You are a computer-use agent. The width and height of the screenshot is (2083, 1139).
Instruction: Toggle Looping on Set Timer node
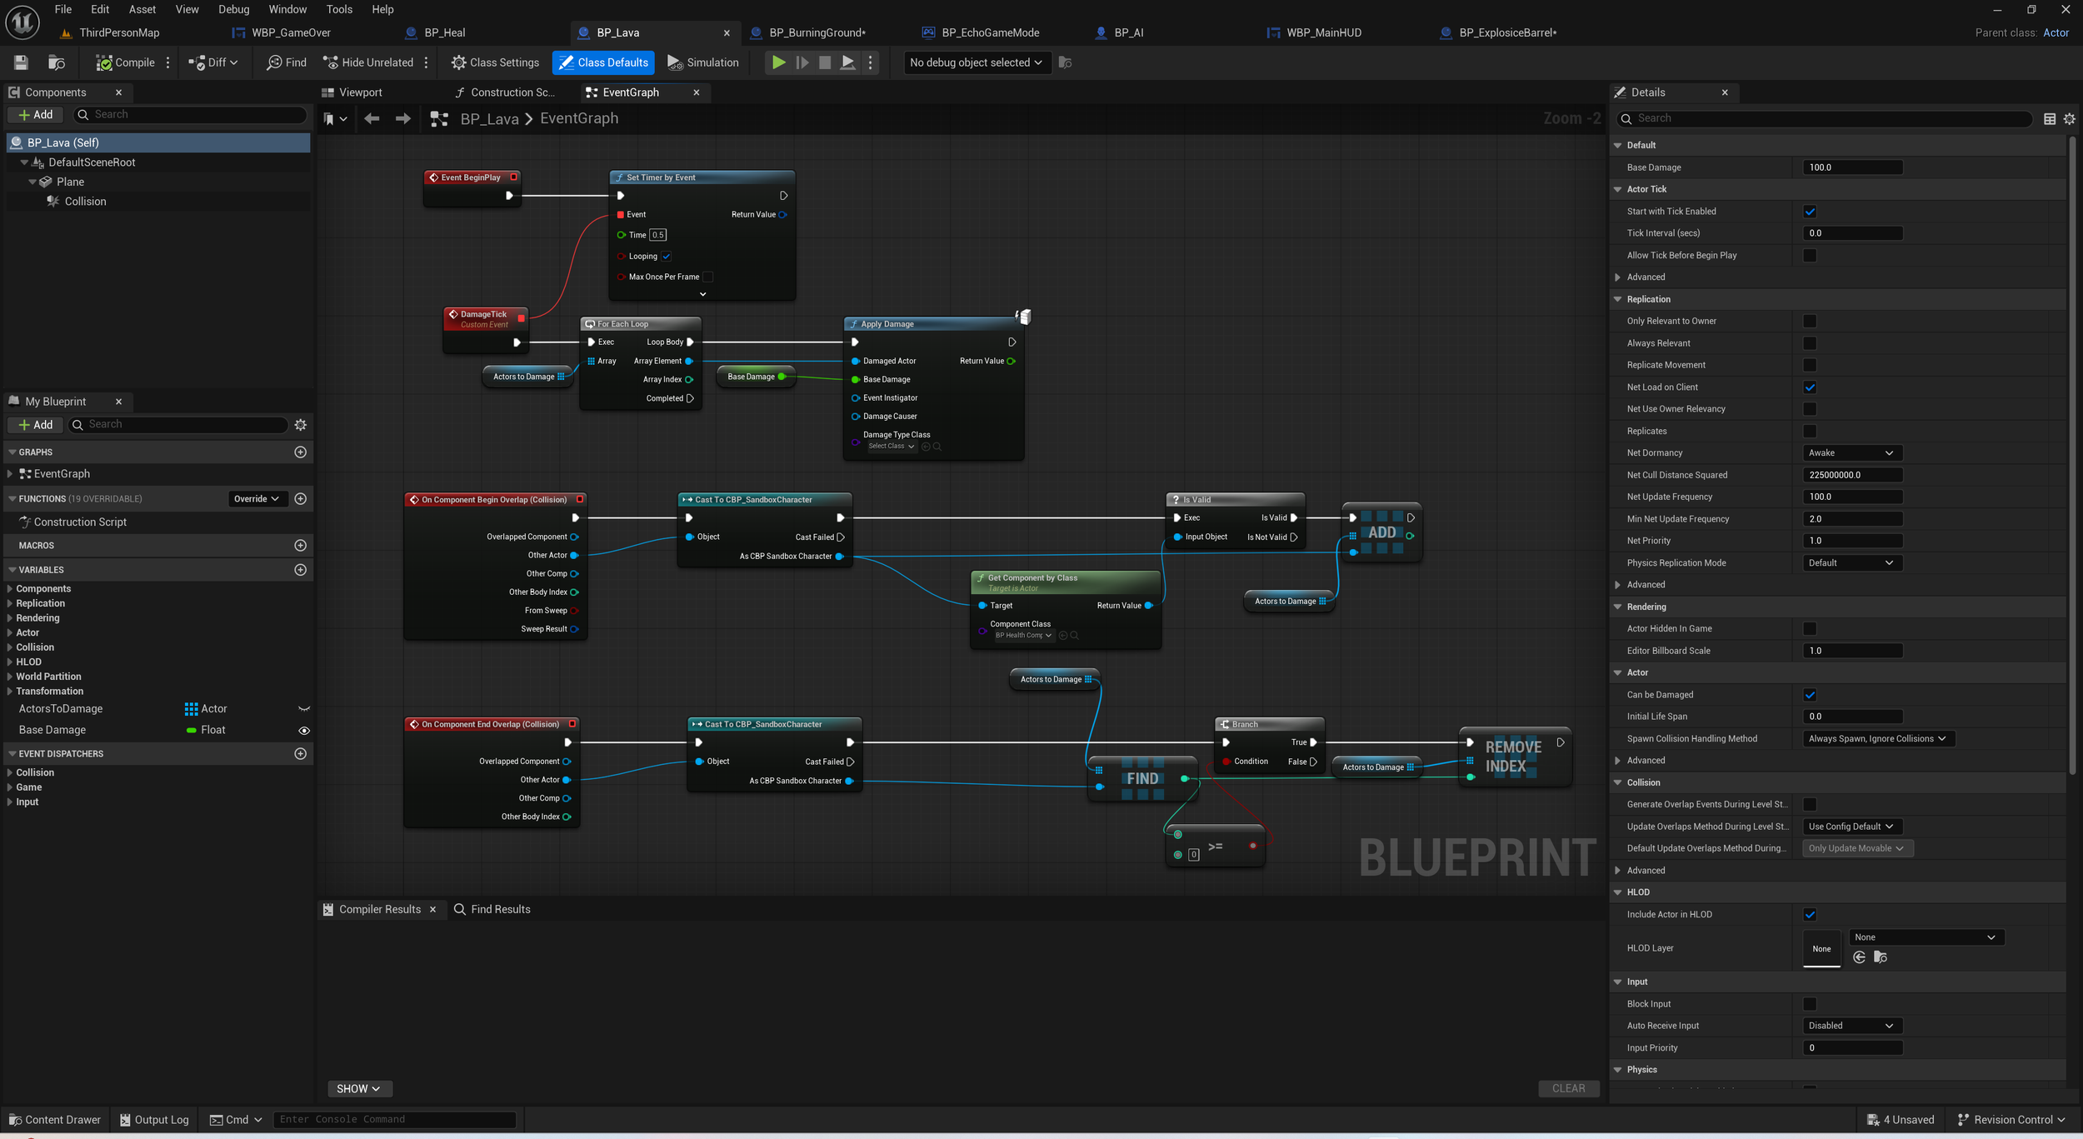point(667,257)
